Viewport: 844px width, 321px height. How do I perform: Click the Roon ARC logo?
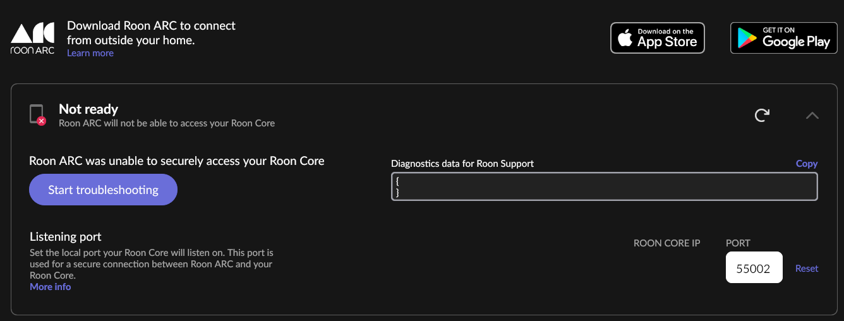coord(33,39)
